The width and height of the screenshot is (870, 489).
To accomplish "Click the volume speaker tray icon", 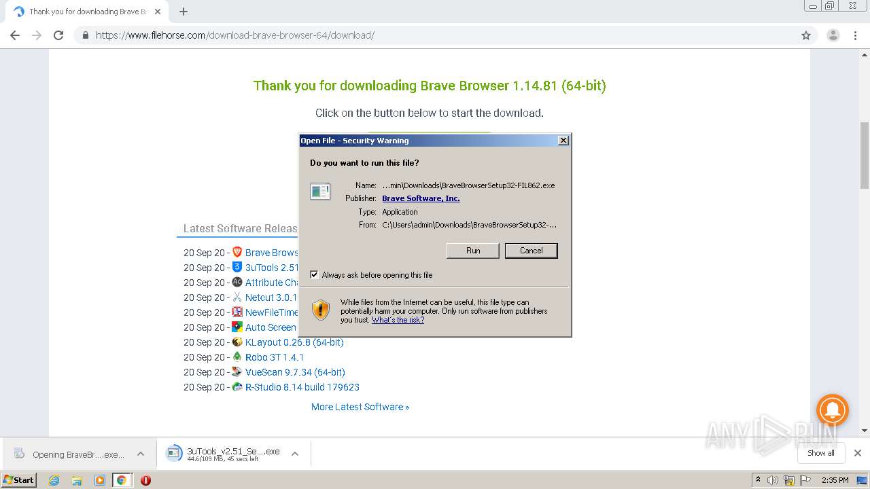I will (x=773, y=480).
